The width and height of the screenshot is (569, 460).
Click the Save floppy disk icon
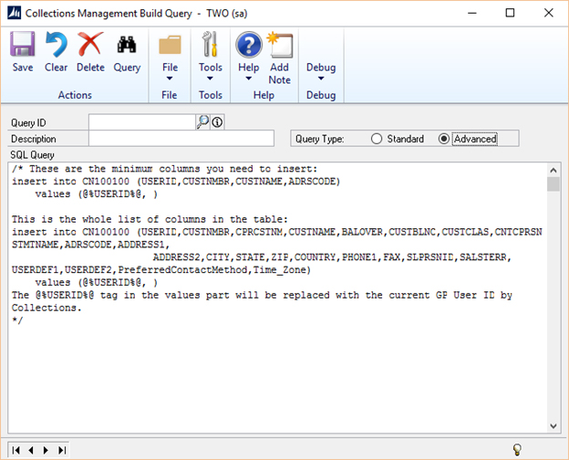pos(23,44)
